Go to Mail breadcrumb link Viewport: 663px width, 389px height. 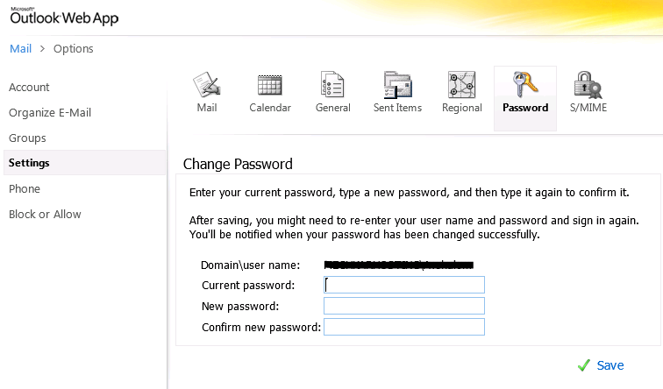pos(20,48)
